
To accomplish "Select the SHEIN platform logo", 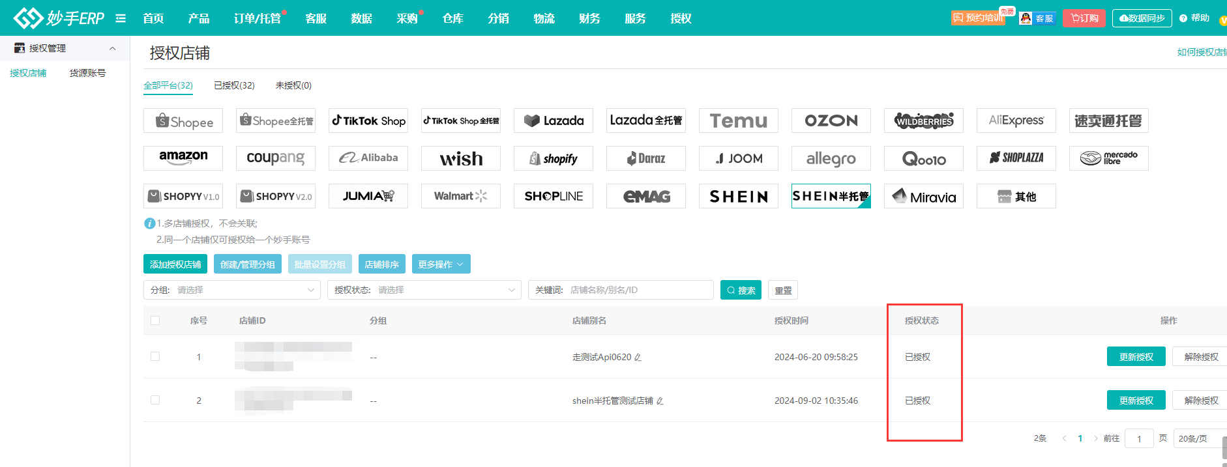I will pyautogui.click(x=739, y=196).
